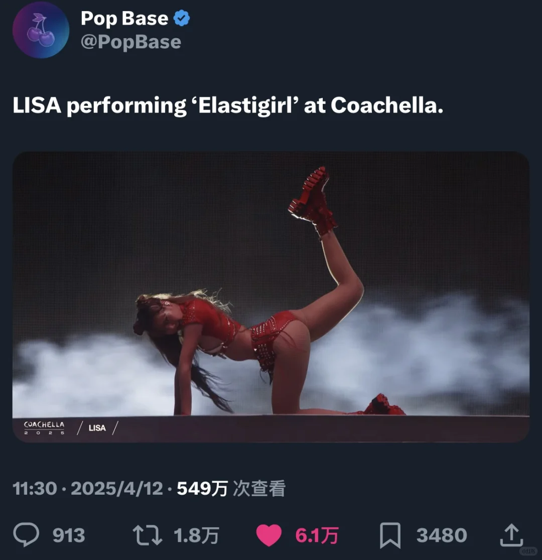Click the blue verified badge

(182, 19)
